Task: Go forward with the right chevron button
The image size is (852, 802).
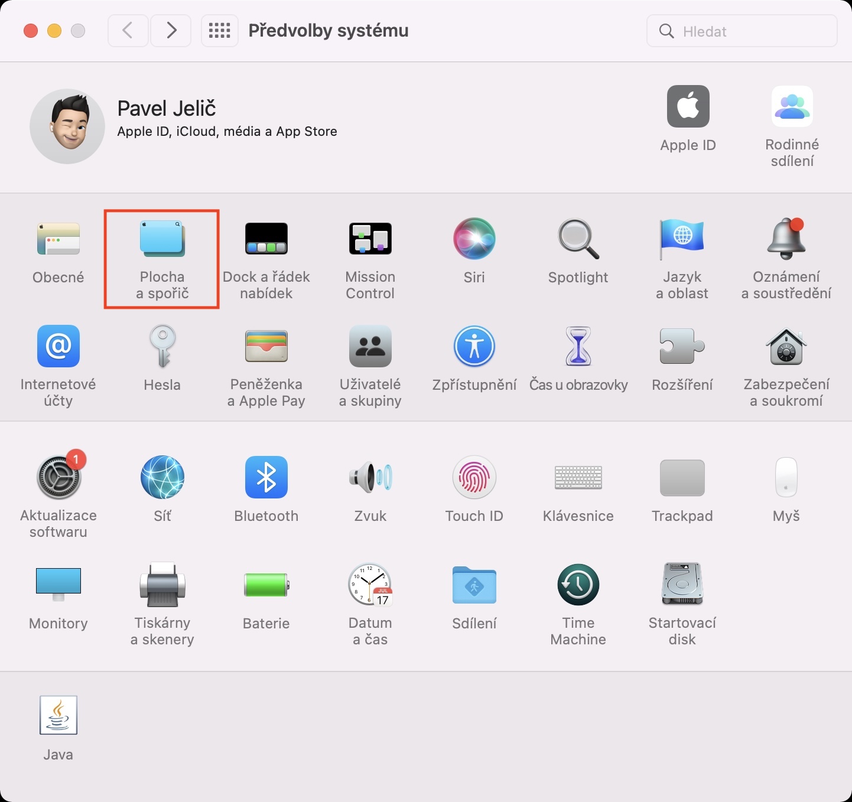Action: point(171,31)
